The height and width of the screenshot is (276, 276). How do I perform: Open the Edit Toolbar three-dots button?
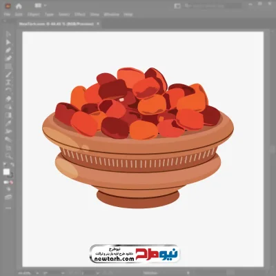8,208
